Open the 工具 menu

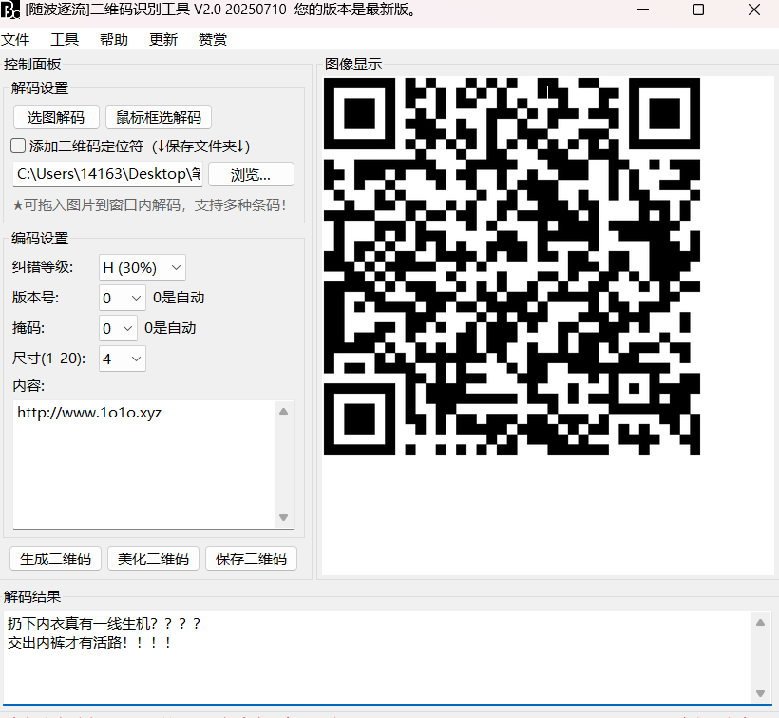click(x=65, y=40)
